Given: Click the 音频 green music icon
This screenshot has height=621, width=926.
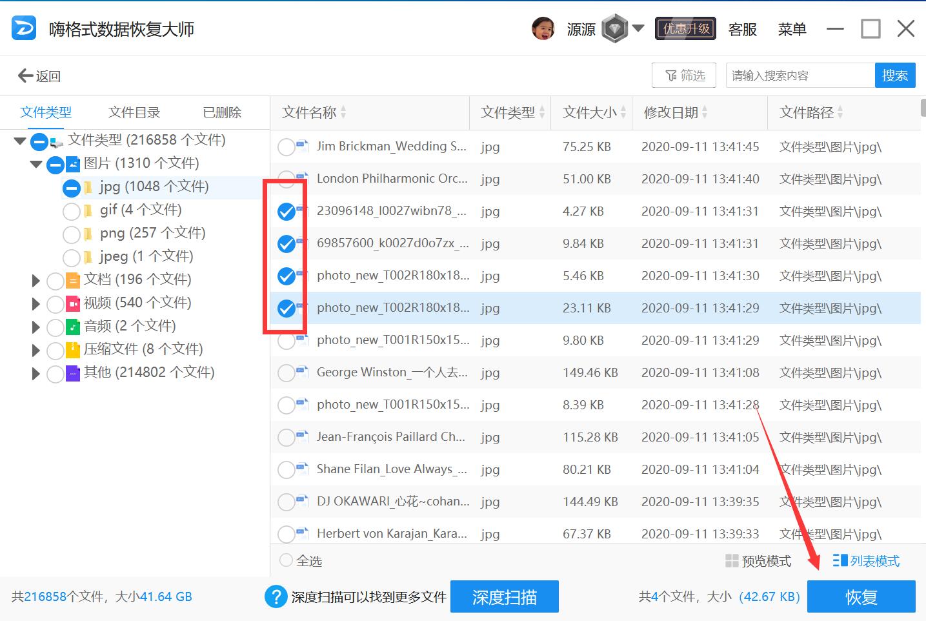Looking at the screenshot, I should (73, 327).
